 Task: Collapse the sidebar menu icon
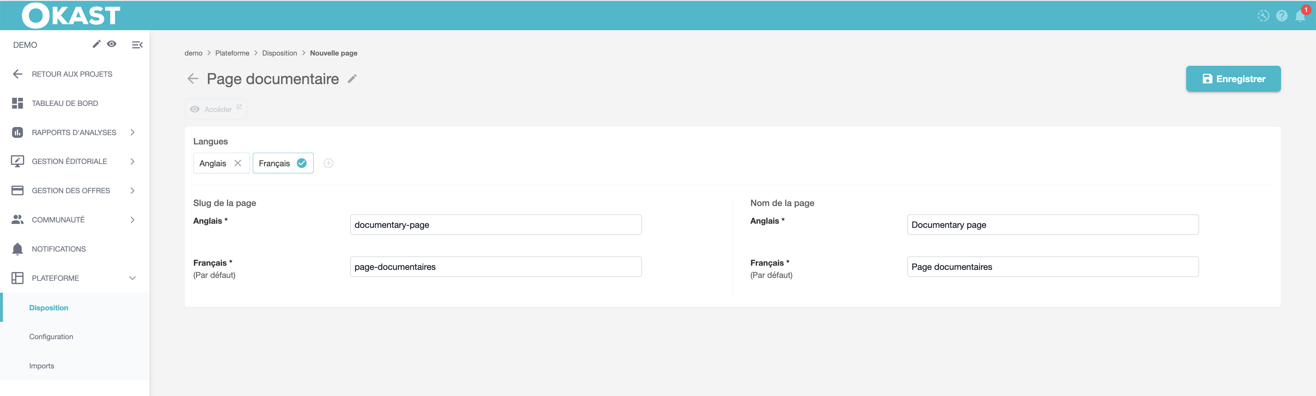137,45
